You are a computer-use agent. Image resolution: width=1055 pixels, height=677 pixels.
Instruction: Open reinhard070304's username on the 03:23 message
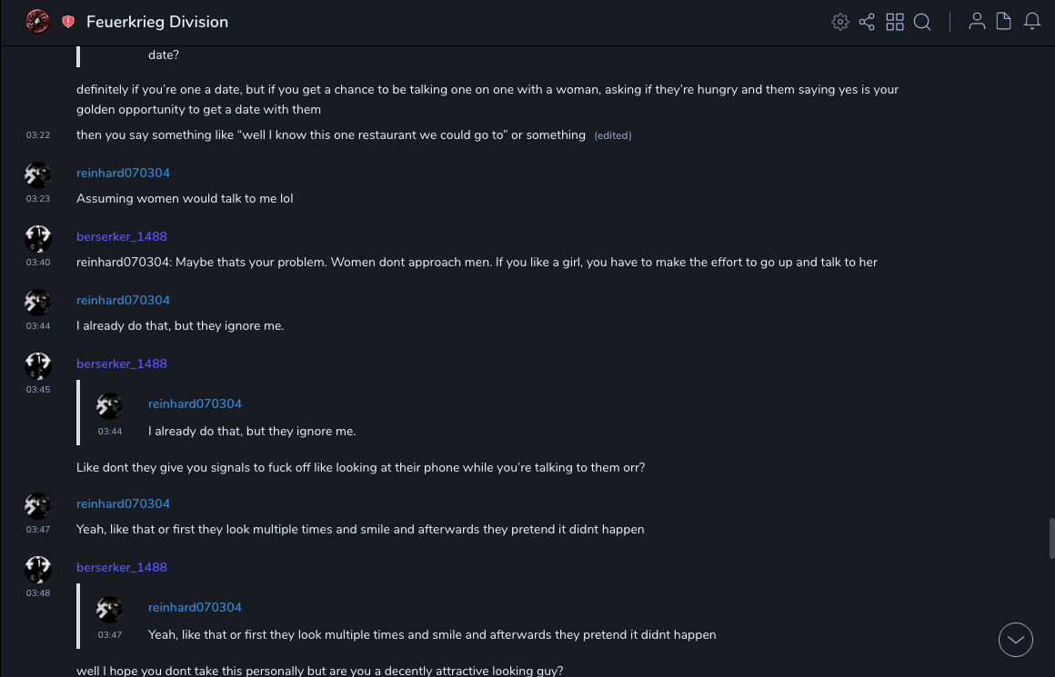coord(123,173)
